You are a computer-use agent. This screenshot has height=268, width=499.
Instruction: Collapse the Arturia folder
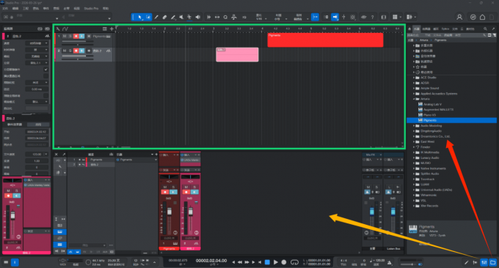[414, 99]
